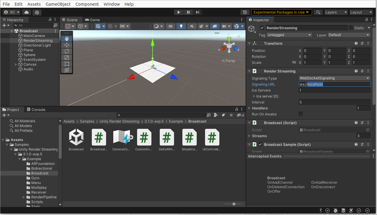The image size is (377, 215).
Task: Open the GameObject menu
Action: point(58,4)
